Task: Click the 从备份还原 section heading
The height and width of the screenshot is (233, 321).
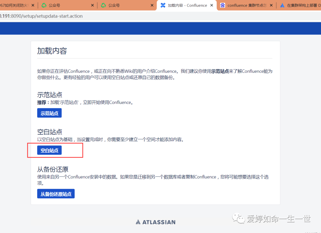Action: [53, 169]
